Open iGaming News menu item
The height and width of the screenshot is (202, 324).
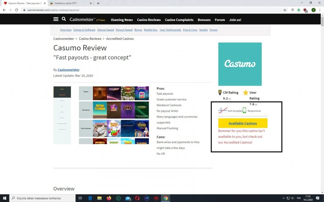coord(122,20)
